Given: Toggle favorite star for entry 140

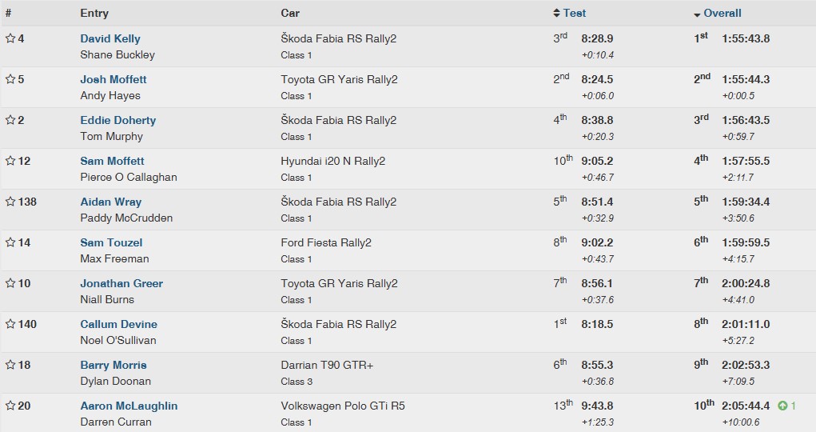Looking at the screenshot, I should point(10,324).
